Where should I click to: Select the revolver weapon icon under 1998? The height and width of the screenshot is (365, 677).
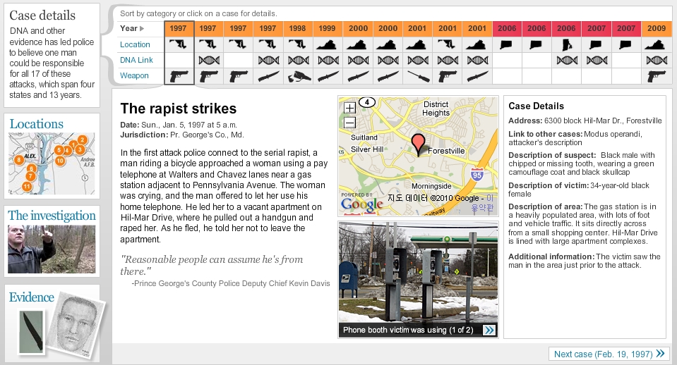pos(299,76)
